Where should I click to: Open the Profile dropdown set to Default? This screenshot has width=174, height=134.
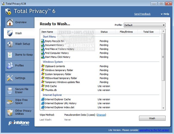[x=144, y=25]
